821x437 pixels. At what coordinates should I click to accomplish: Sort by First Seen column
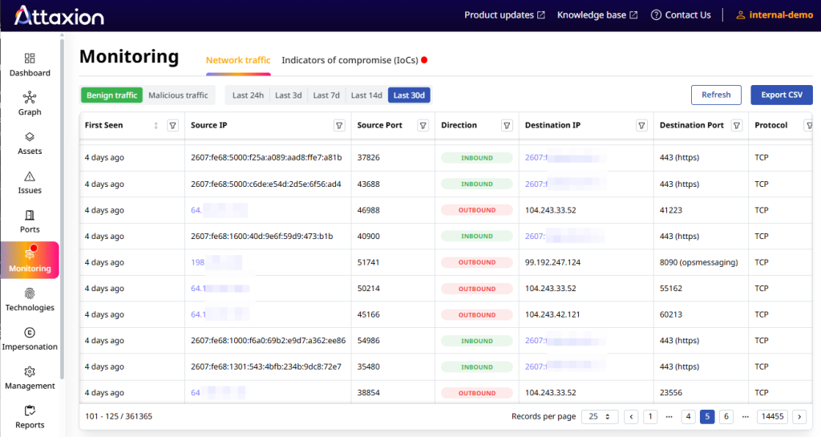[x=156, y=126]
